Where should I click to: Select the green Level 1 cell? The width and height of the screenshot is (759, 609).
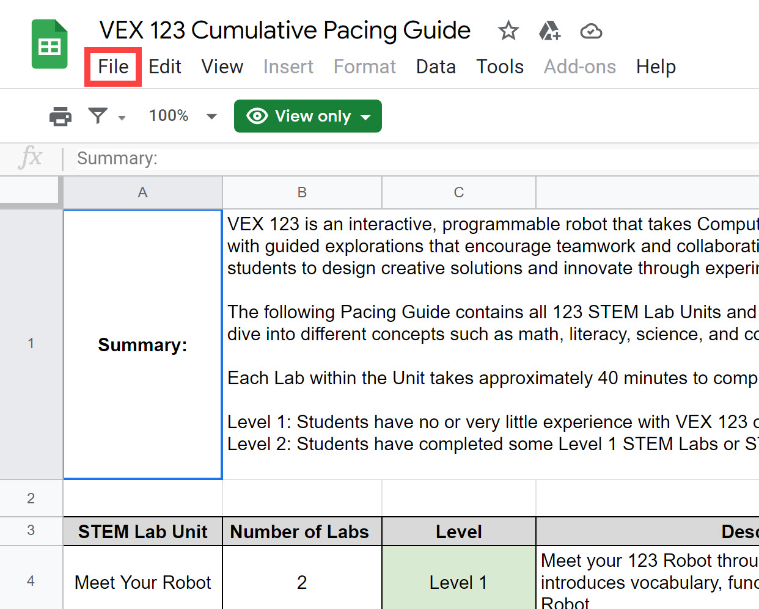(x=458, y=582)
